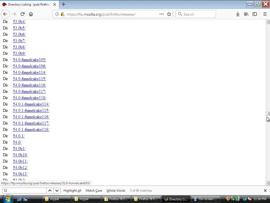Click the network tray icon
The image size is (270, 203).
pyautogui.click(x=245, y=199)
